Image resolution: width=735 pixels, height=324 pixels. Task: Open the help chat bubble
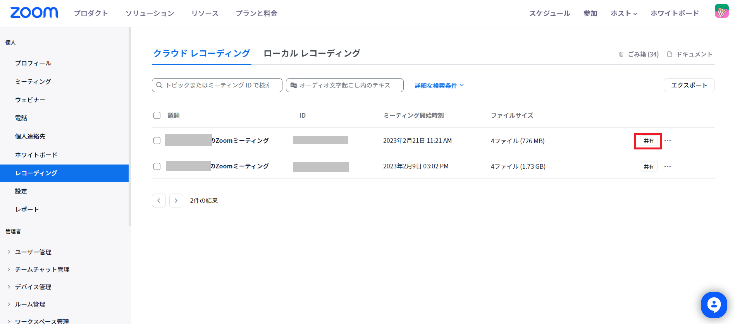click(x=714, y=305)
